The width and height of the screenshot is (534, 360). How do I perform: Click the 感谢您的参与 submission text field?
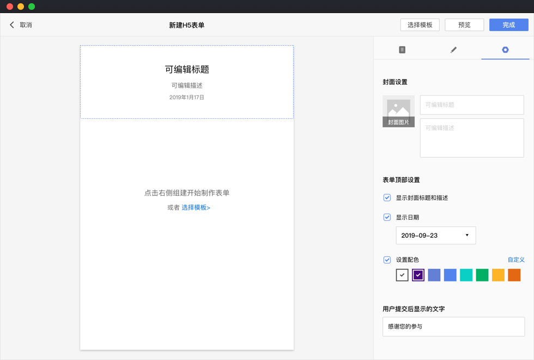tap(453, 327)
